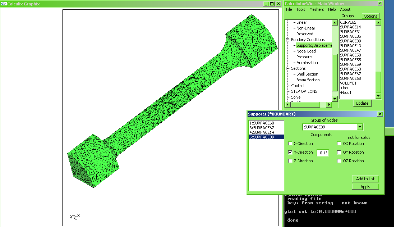Uncheck the Y-Direction component
Viewport: 396px width, 227px height.
point(290,153)
